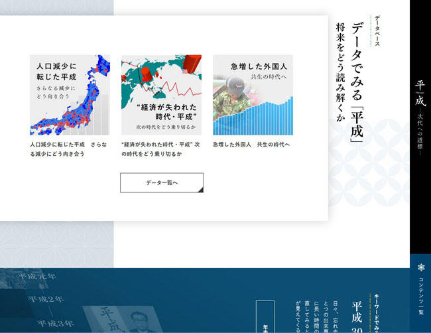
Task: Click the 将来をどう読み解くか subheading
Action: (340, 73)
